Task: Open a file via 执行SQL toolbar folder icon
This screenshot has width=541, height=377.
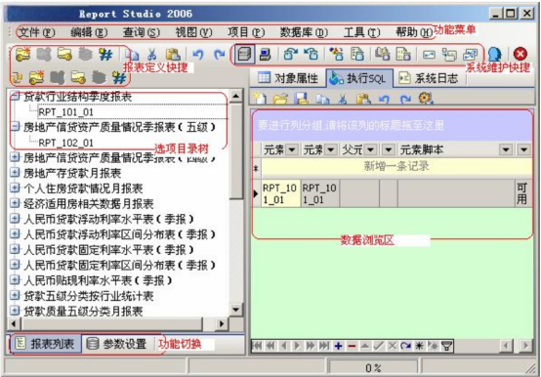Action: [280, 99]
